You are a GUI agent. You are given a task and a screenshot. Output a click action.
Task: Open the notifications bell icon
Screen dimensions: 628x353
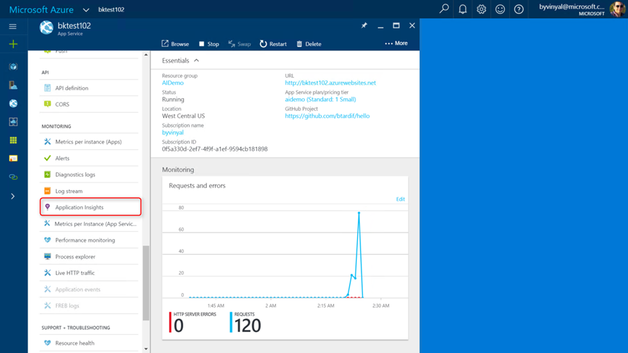pyautogui.click(x=462, y=9)
